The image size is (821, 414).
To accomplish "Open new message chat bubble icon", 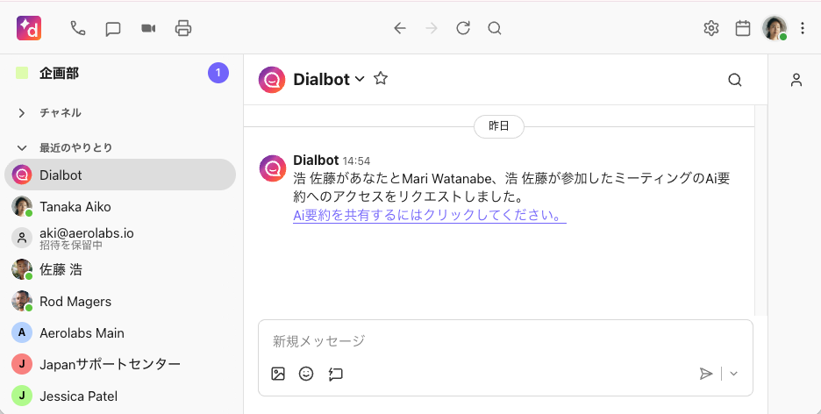I will [113, 28].
